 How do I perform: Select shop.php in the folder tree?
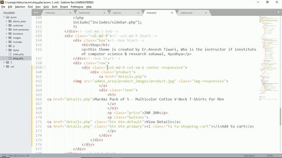coord(18,58)
